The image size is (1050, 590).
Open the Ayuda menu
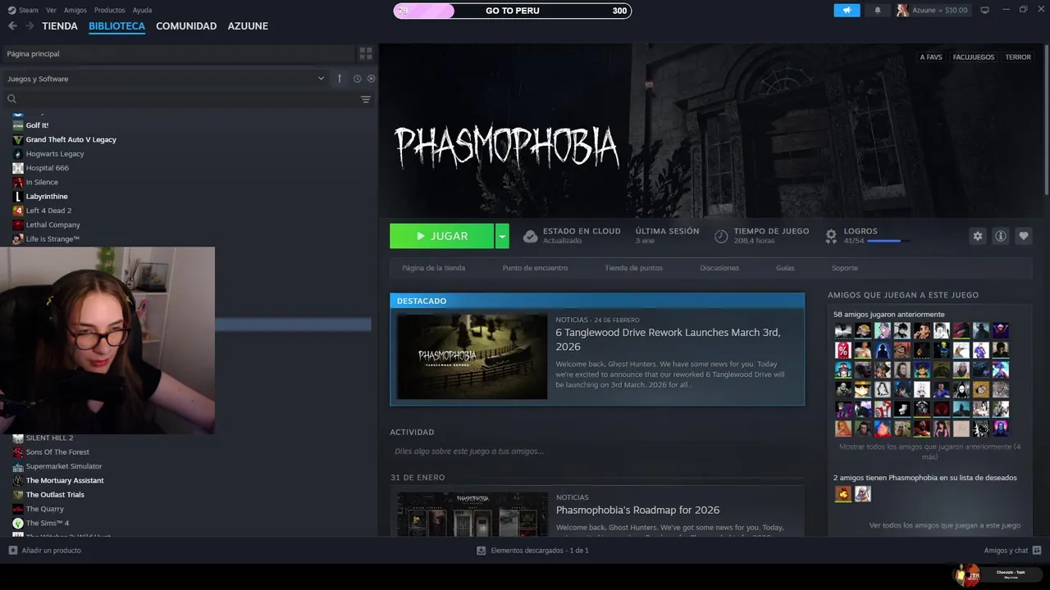click(142, 11)
